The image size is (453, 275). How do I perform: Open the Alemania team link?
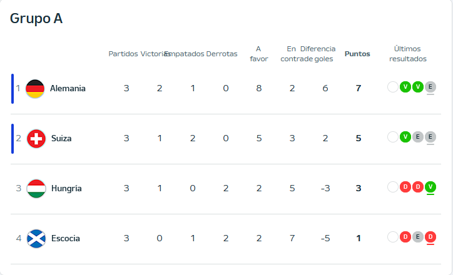68,88
